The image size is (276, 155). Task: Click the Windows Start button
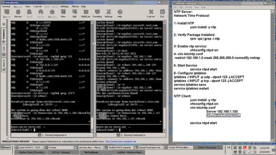click(x=6, y=147)
